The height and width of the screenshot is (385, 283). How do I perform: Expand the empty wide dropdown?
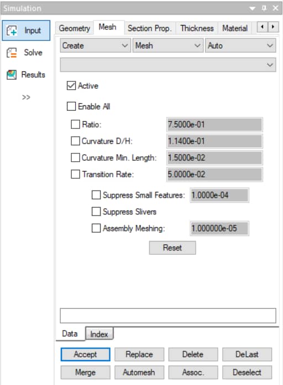[168, 65]
